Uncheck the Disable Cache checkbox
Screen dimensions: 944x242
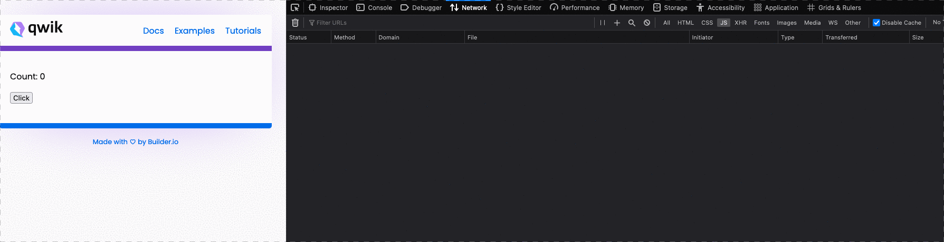[x=876, y=23]
